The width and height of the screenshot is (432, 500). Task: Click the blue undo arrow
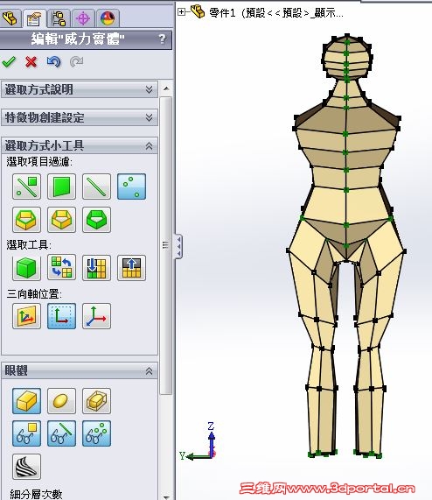coord(54,61)
